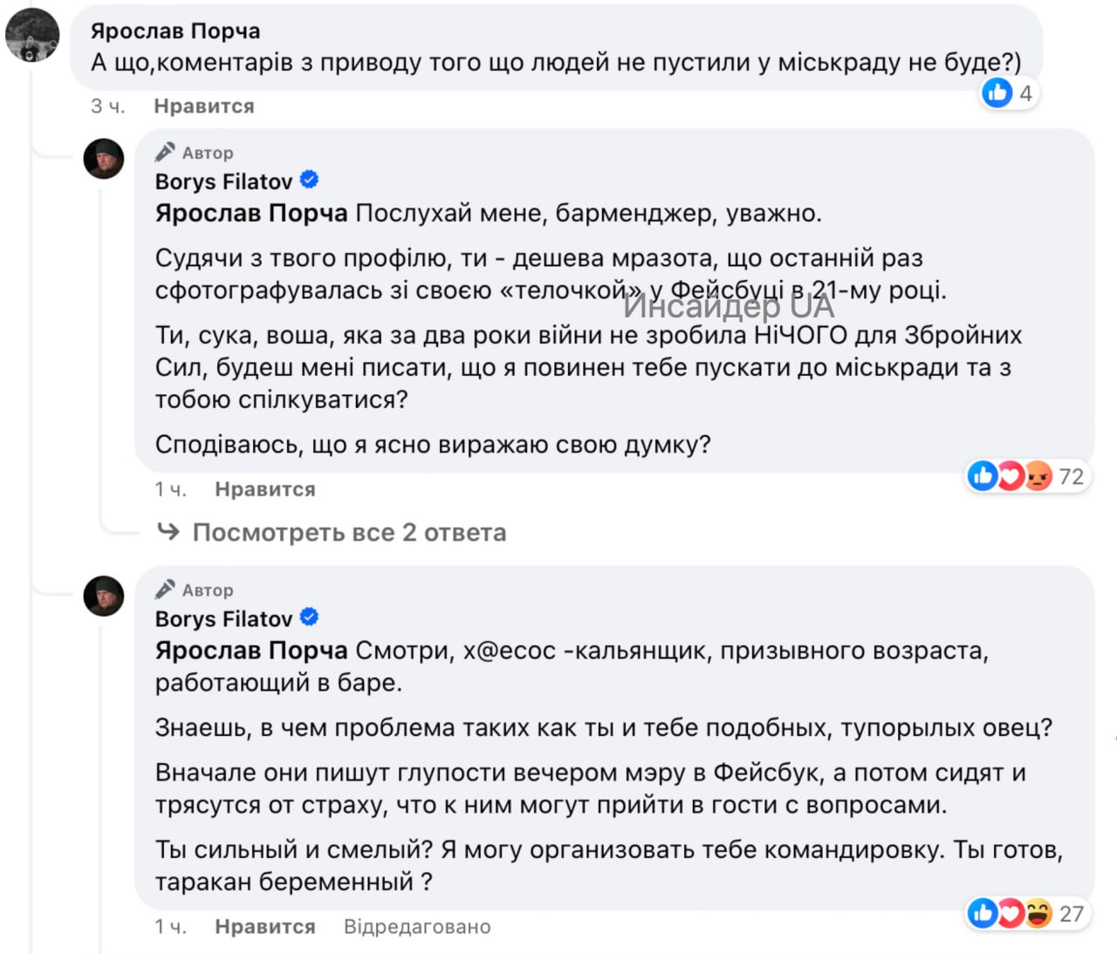Click the laughing reaction icon beside 27

pyautogui.click(x=1038, y=913)
